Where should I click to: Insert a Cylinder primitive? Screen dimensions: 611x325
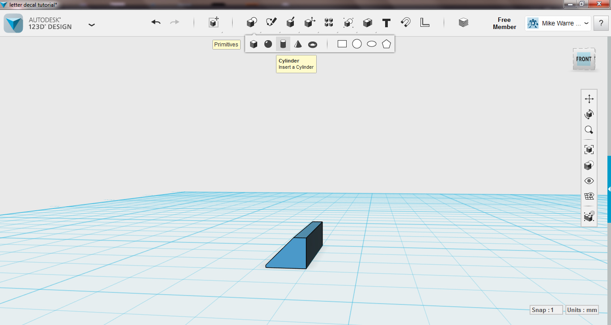click(x=283, y=44)
